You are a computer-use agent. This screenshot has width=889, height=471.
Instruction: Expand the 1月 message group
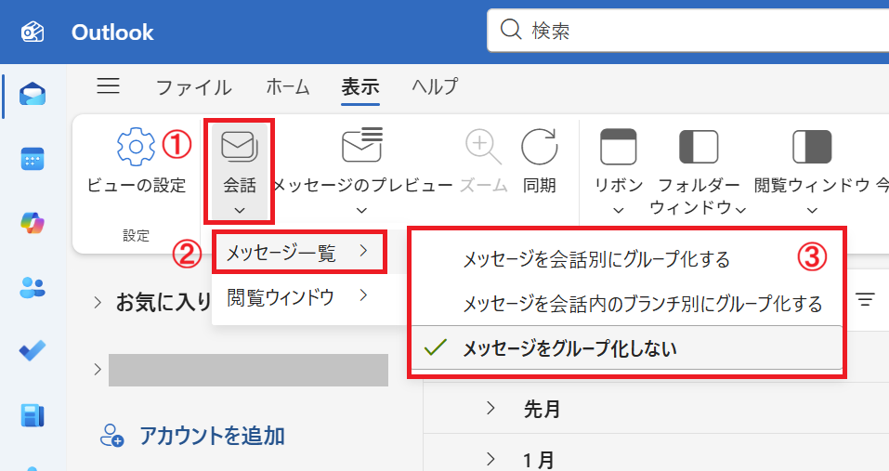[491, 459]
